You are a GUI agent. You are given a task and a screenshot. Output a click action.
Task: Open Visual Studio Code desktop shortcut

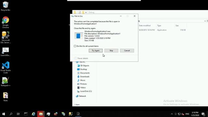point(6,68)
